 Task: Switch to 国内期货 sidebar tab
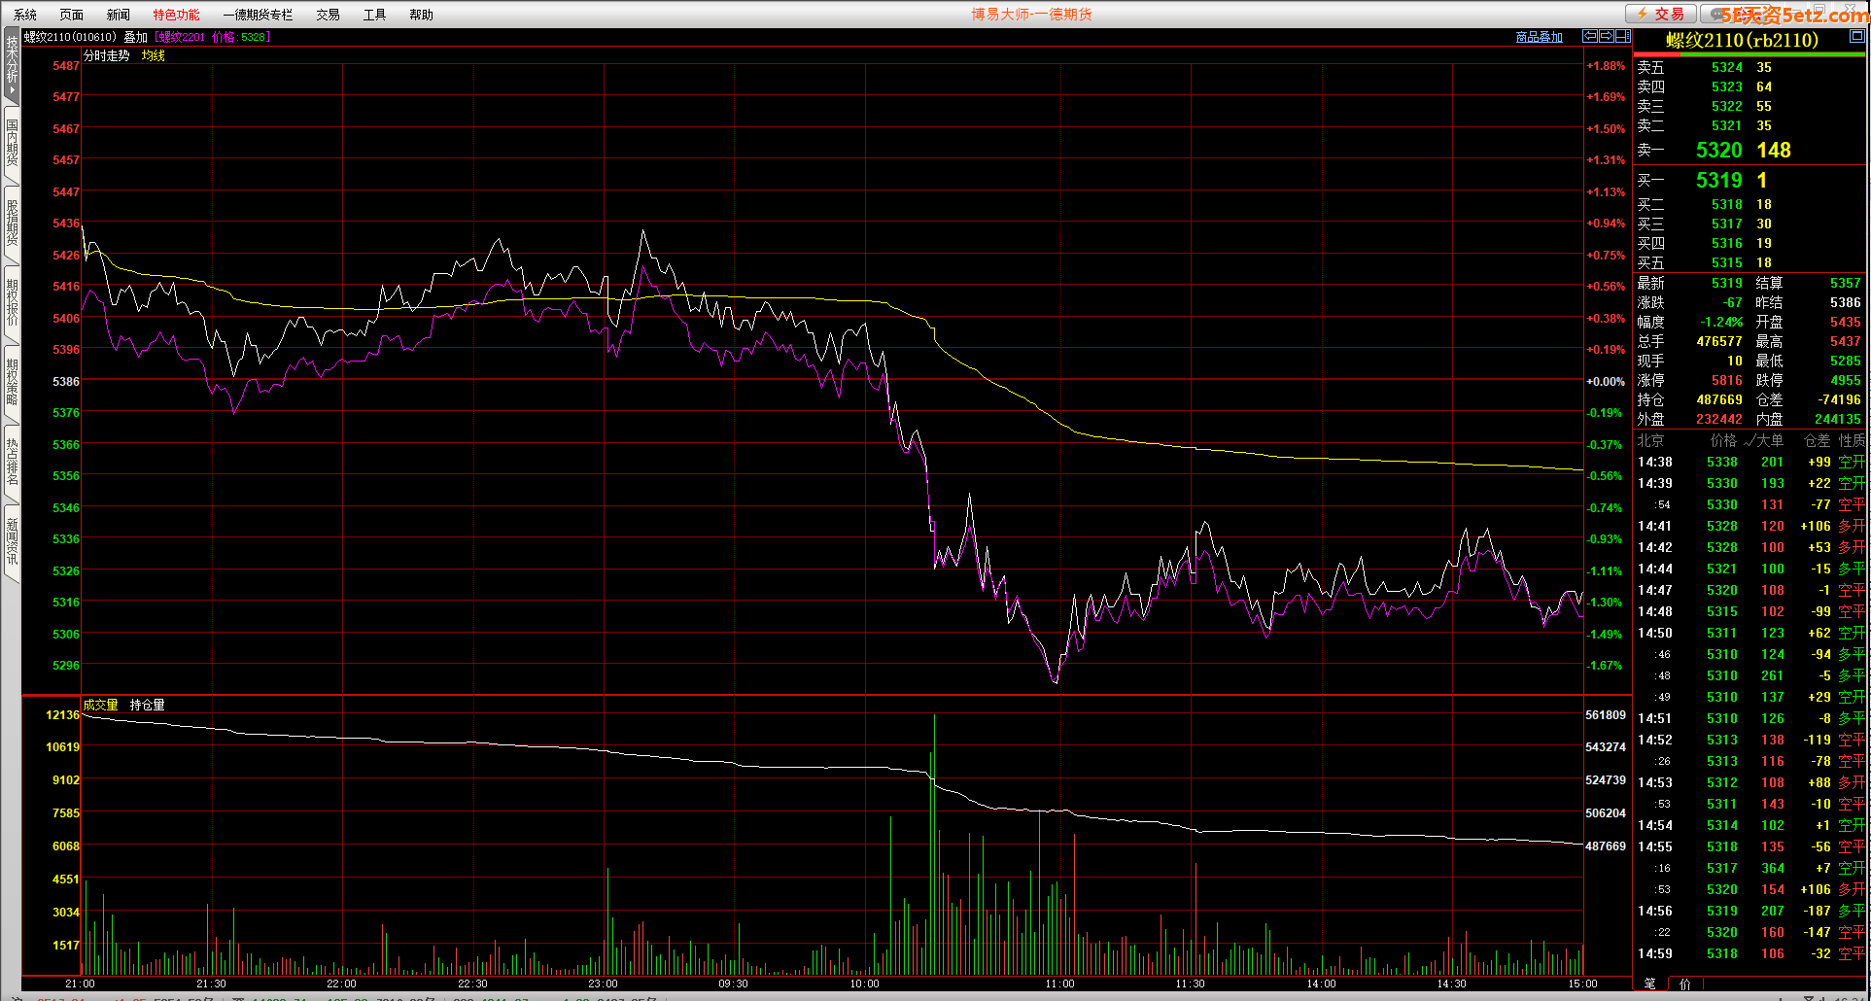(12, 143)
